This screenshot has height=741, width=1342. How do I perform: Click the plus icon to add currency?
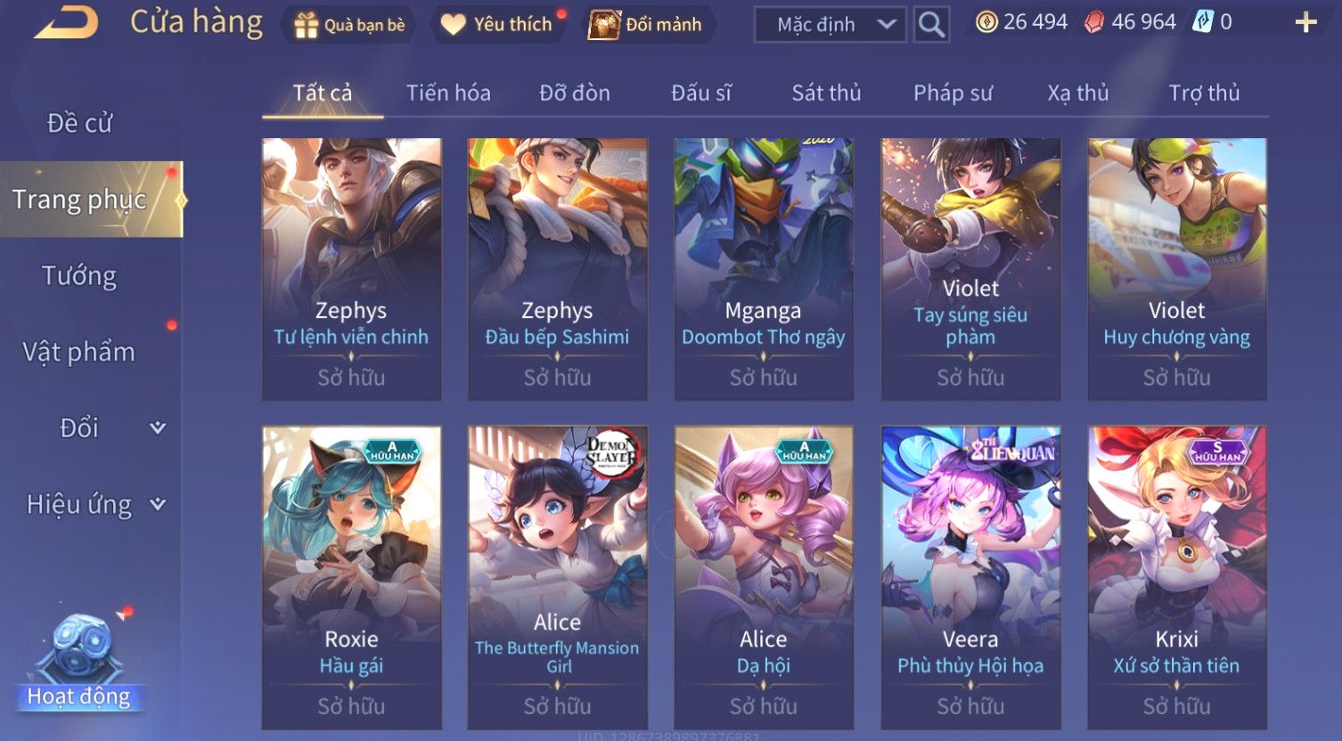1305,23
